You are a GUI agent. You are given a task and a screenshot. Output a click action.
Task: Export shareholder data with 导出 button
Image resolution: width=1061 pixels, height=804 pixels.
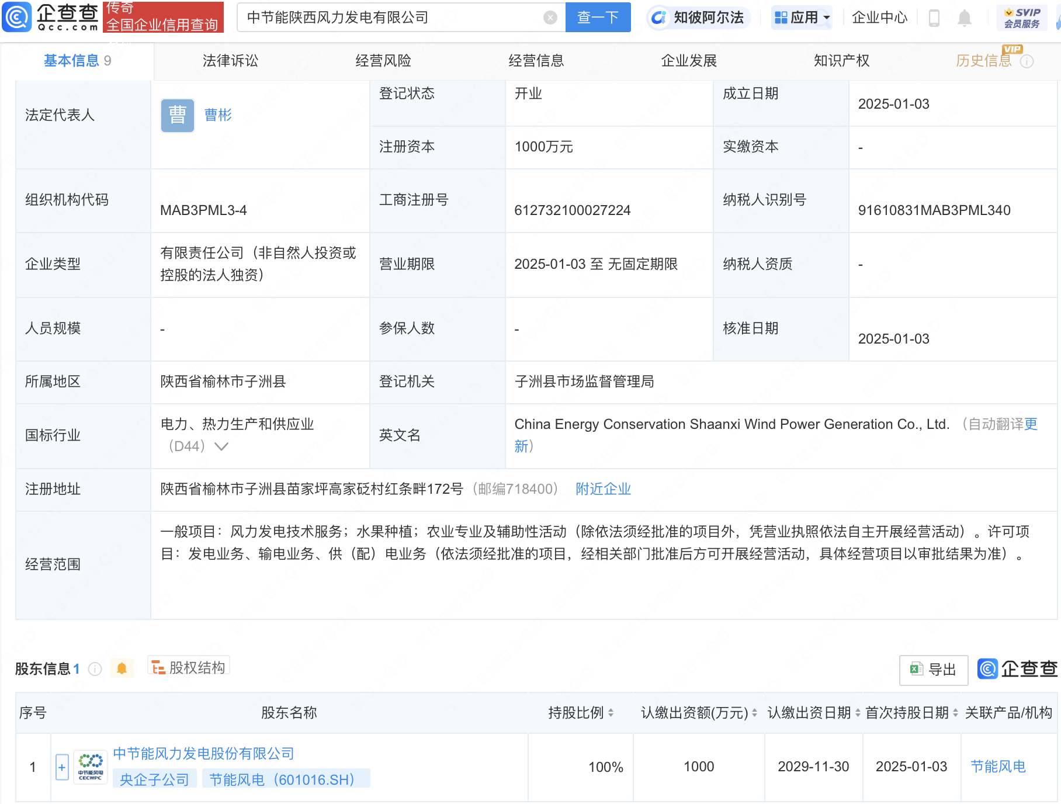(x=934, y=670)
